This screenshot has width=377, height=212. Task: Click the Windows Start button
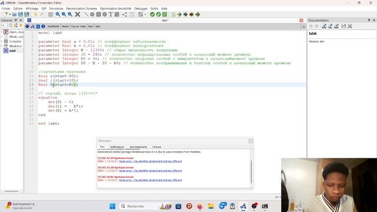point(113,206)
